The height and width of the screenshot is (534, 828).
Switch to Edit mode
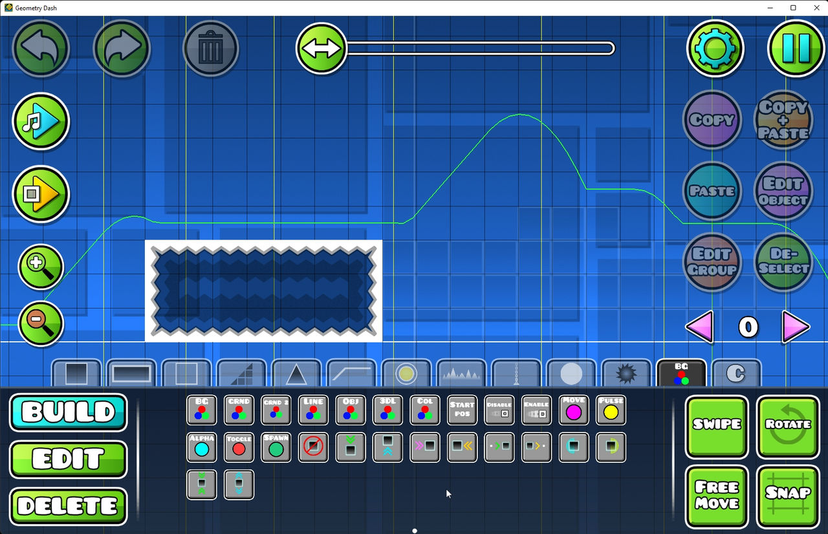[69, 460]
